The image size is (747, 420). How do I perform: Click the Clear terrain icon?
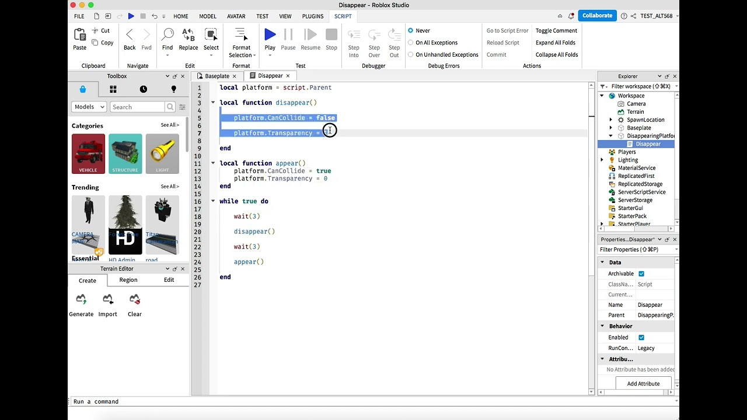pyautogui.click(x=135, y=299)
